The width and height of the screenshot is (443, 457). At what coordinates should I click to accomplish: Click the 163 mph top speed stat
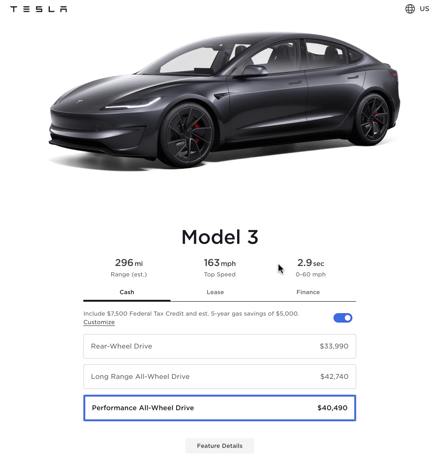[x=220, y=268]
